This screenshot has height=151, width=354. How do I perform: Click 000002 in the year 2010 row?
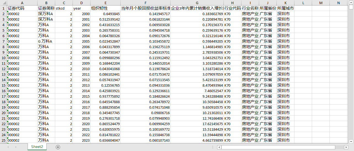click(x=22, y=69)
